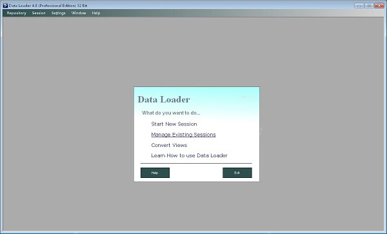Click the Help button in dialog
Viewport: 387px width, 234px height.
155,173
